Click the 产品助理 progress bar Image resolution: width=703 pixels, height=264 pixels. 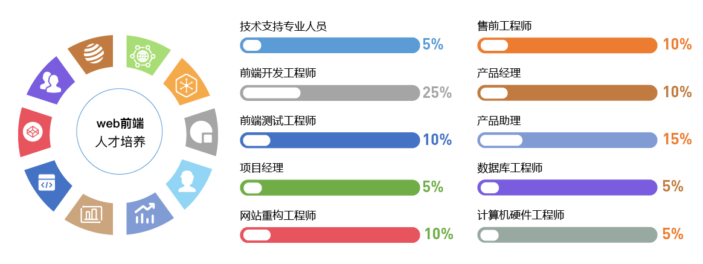567,140
